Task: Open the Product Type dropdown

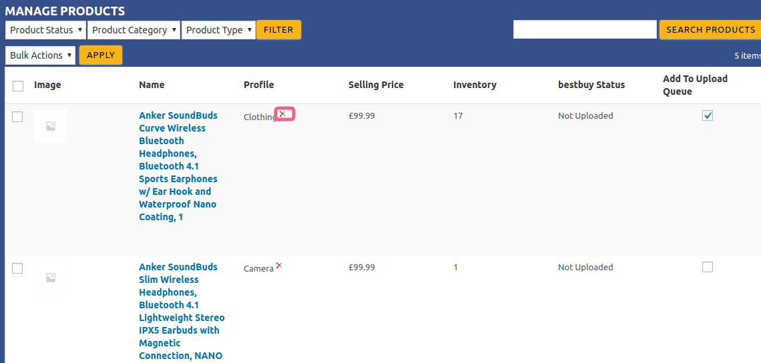Action: [218, 29]
